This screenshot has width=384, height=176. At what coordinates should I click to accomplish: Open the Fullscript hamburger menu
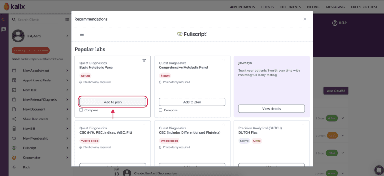tap(82, 34)
